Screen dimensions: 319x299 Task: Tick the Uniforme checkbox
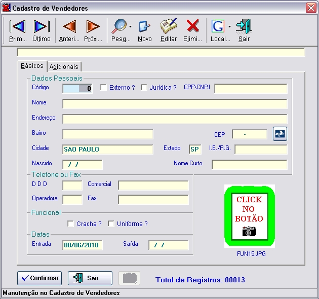tap(111, 224)
